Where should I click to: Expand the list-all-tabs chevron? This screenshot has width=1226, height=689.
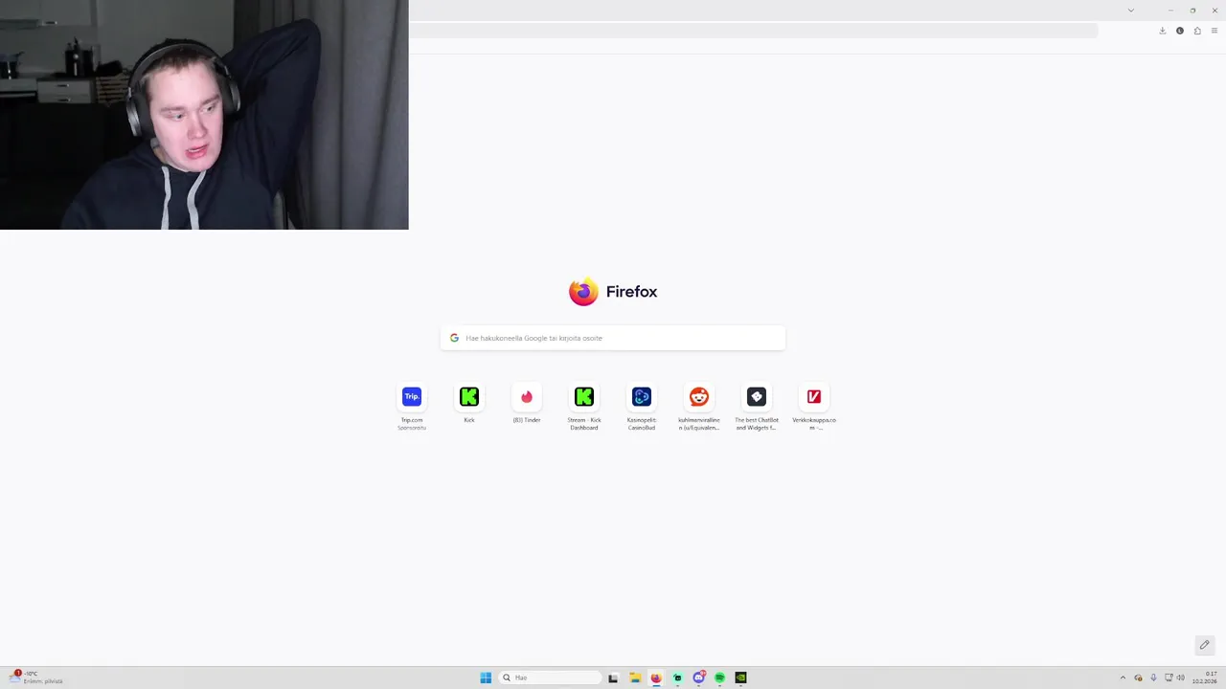1130,10
